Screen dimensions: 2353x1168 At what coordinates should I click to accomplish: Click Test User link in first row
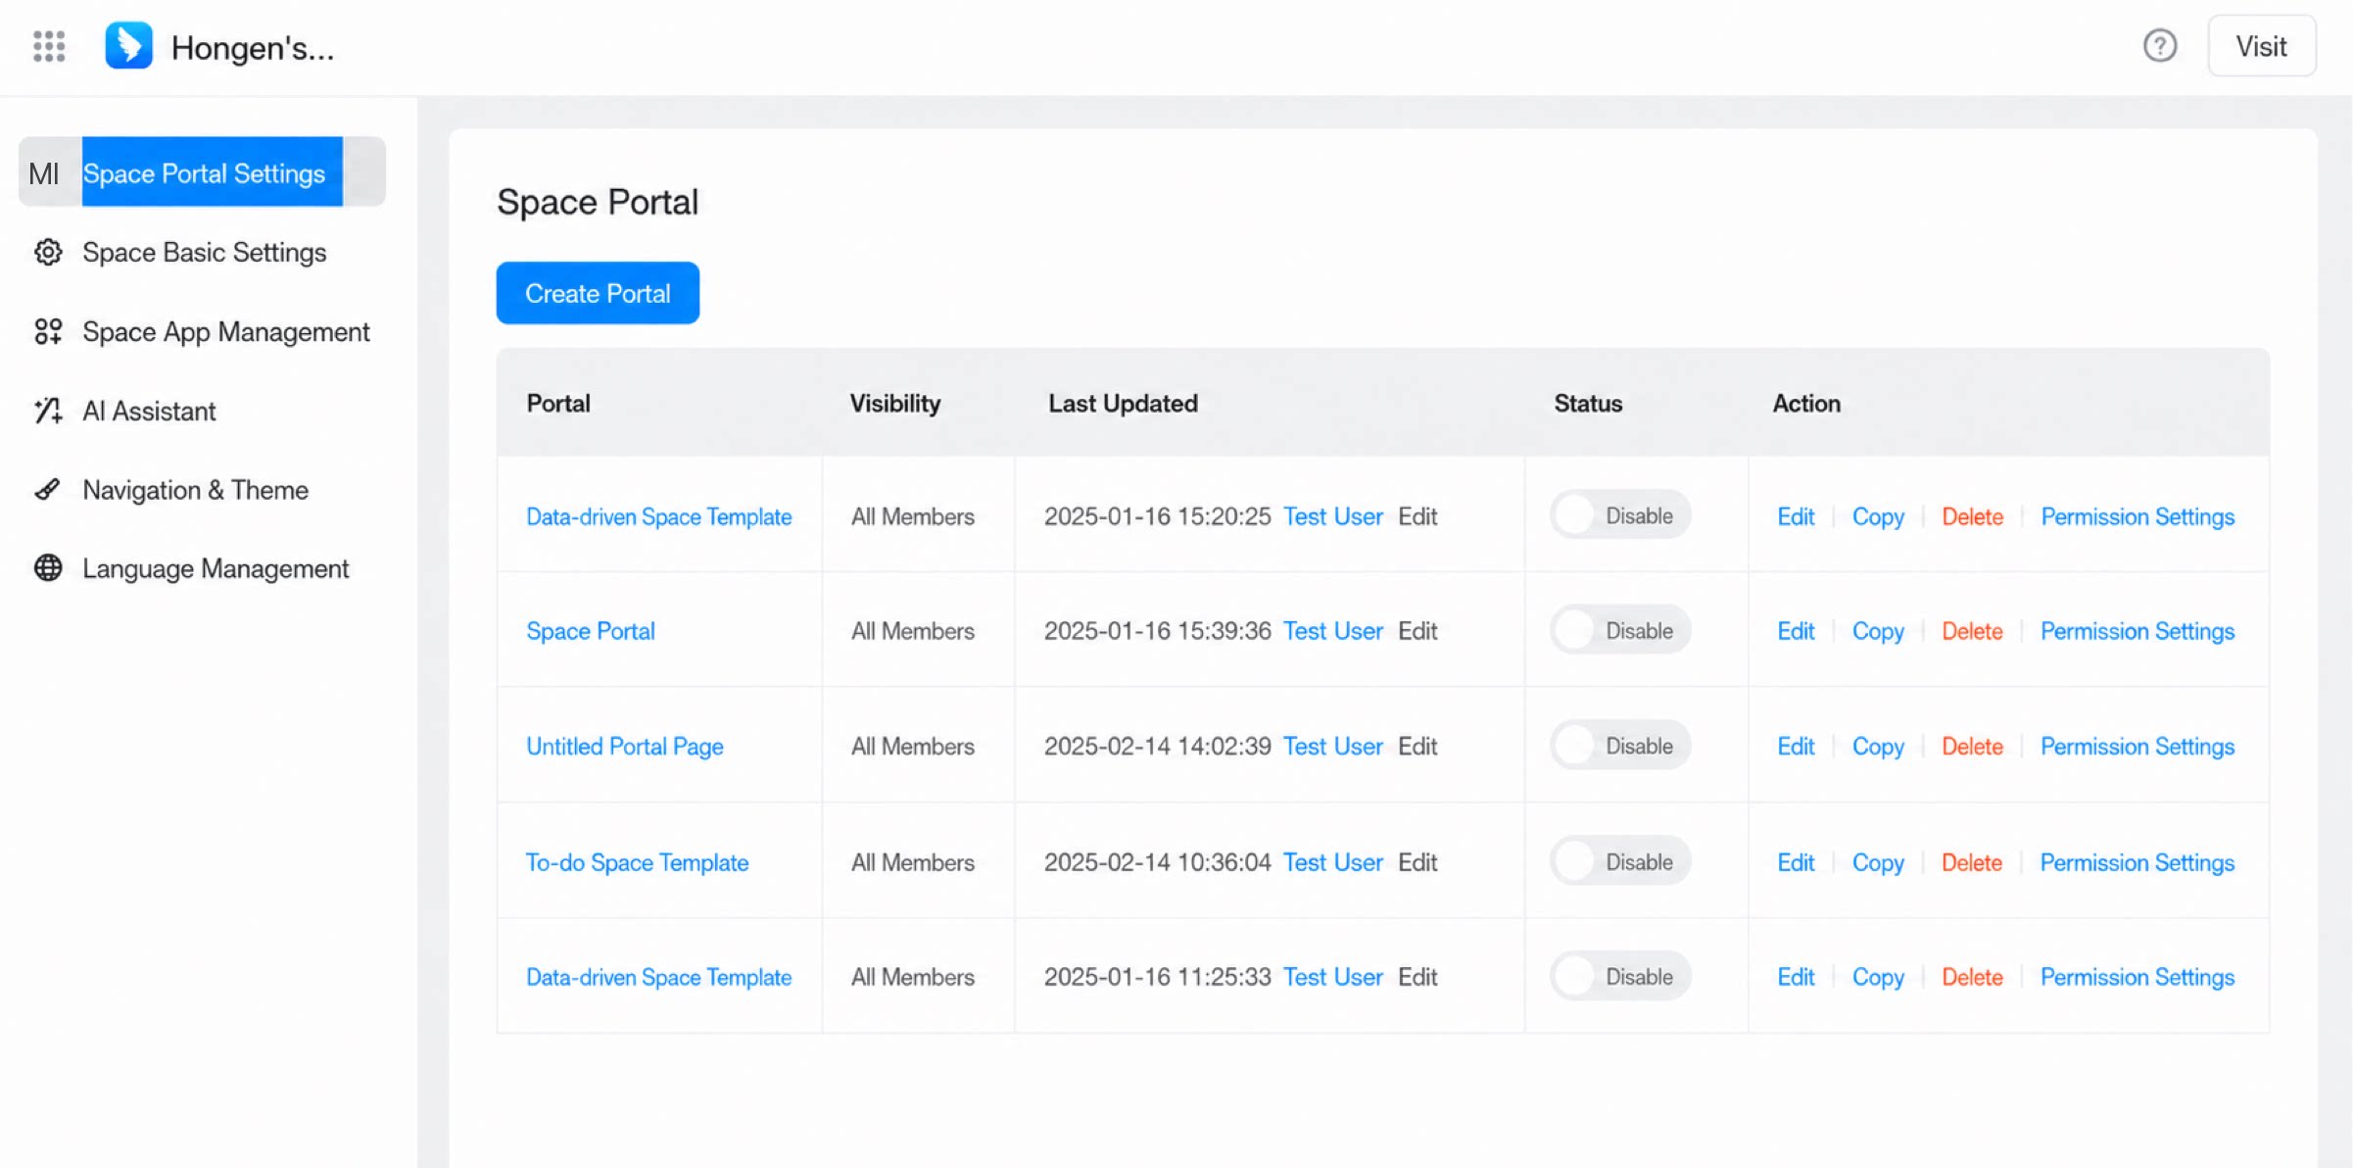point(1333,516)
